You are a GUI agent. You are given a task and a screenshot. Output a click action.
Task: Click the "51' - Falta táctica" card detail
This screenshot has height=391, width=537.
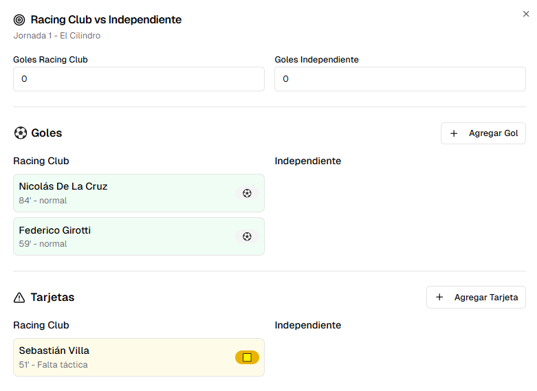click(53, 365)
